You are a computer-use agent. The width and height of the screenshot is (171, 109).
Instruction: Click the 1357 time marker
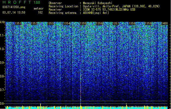click(x=116, y=23)
